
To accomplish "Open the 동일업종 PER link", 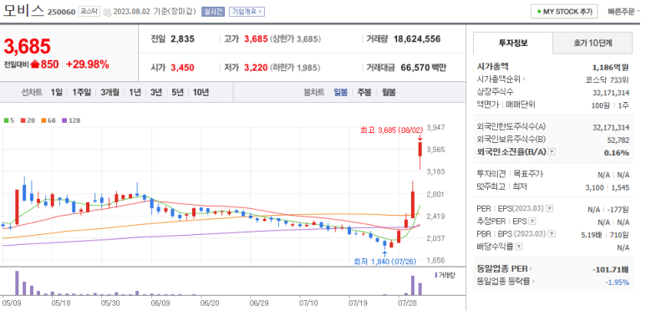I will click(503, 269).
